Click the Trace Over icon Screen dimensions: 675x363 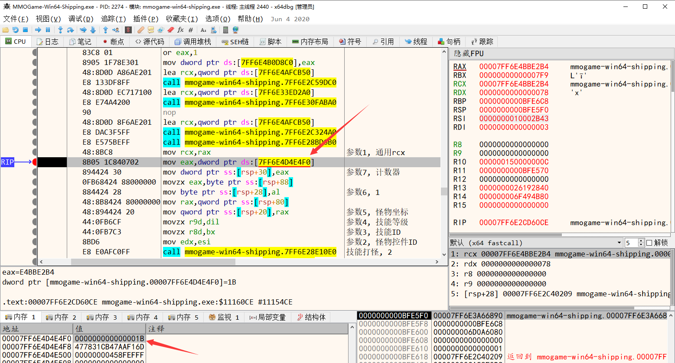93,30
